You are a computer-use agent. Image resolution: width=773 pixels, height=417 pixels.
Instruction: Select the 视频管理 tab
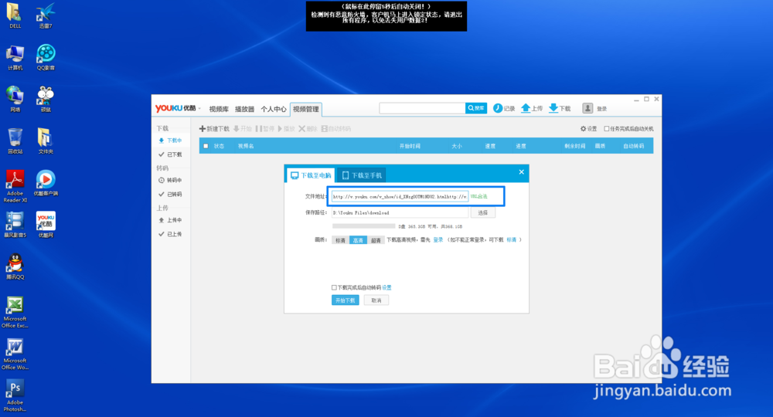tap(306, 110)
